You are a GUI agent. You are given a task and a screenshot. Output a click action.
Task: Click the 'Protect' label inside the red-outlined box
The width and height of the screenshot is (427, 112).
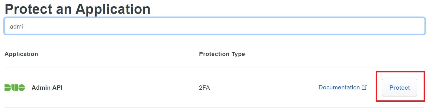point(399,88)
